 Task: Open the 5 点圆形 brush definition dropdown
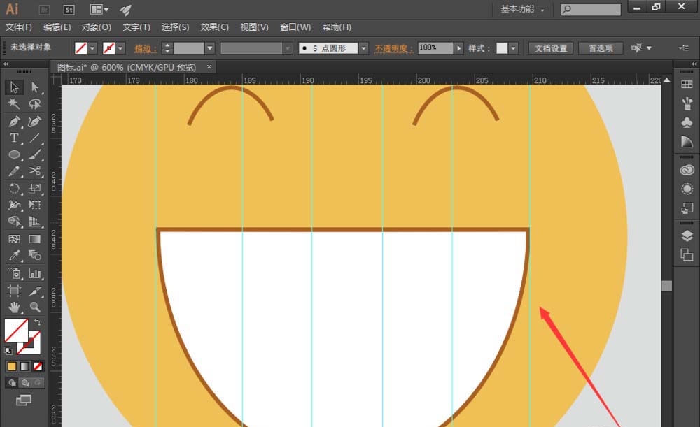coord(364,48)
